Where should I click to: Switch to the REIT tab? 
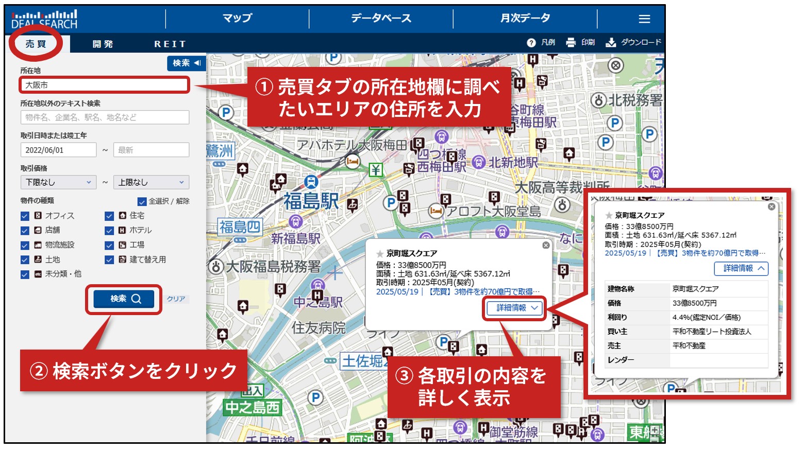coord(170,44)
